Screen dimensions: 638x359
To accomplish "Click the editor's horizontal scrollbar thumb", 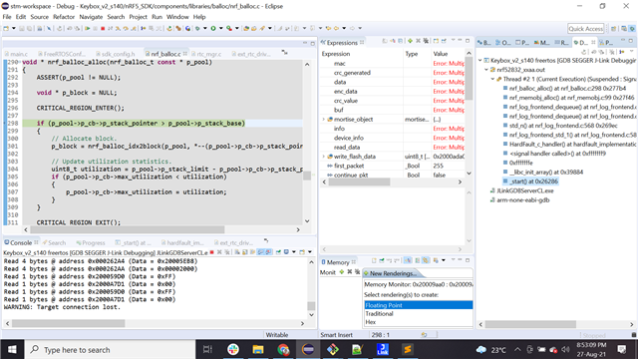I will 128,230.
